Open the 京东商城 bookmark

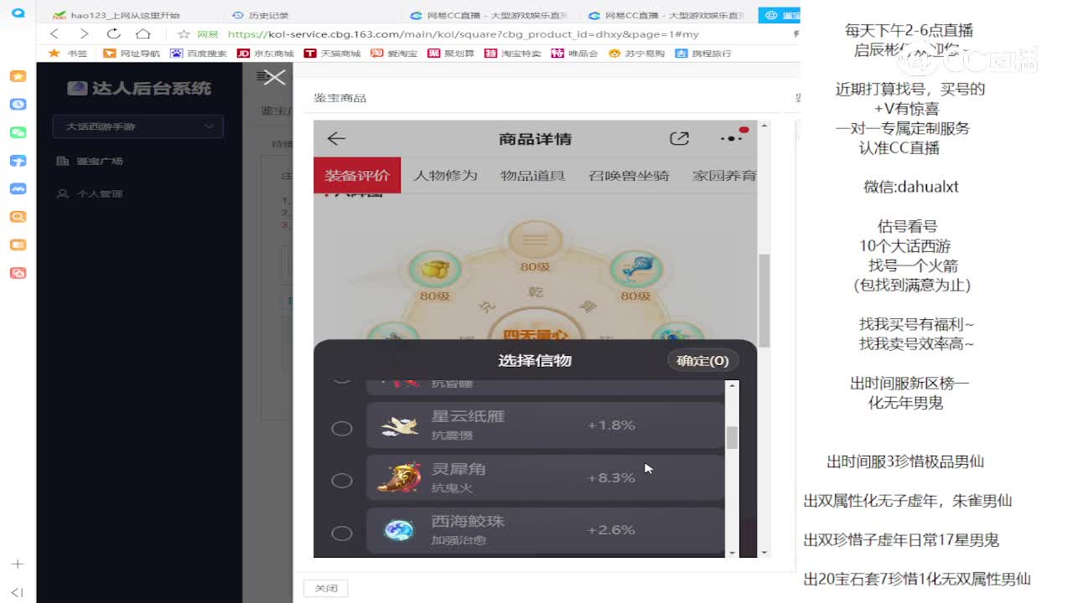pos(266,53)
